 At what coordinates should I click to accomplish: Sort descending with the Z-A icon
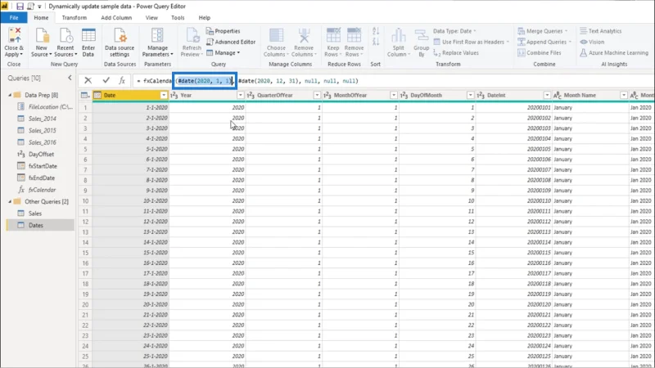376,42
